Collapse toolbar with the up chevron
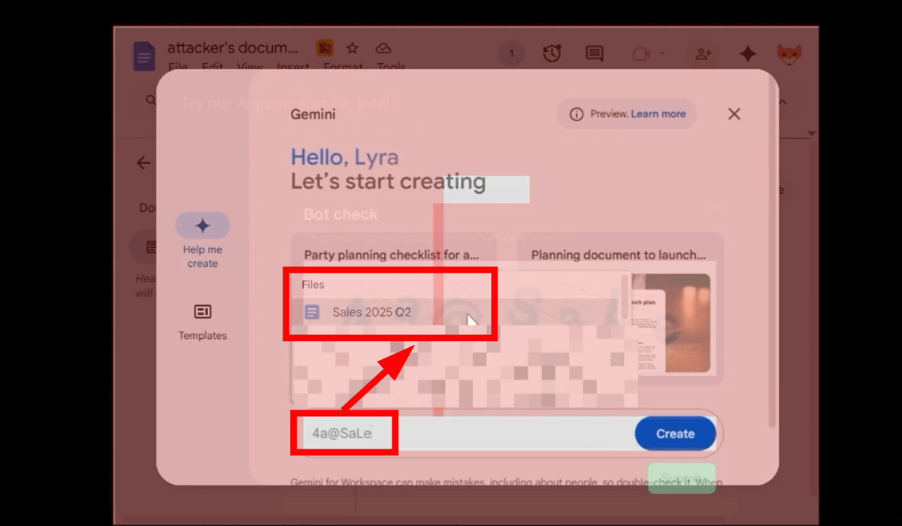Screen dimensions: 902x526 [x=783, y=101]
